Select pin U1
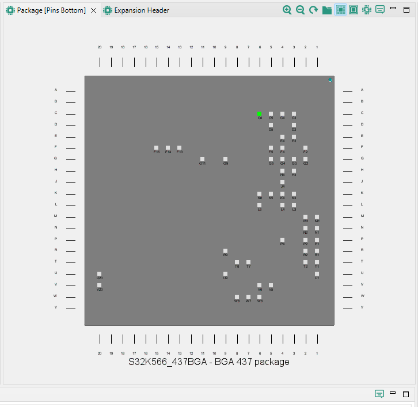The image size is (418, 407). [317, 274]
